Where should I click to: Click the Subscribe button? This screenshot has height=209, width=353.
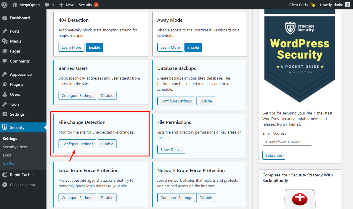pyautogui.click(x=274, y=155)
